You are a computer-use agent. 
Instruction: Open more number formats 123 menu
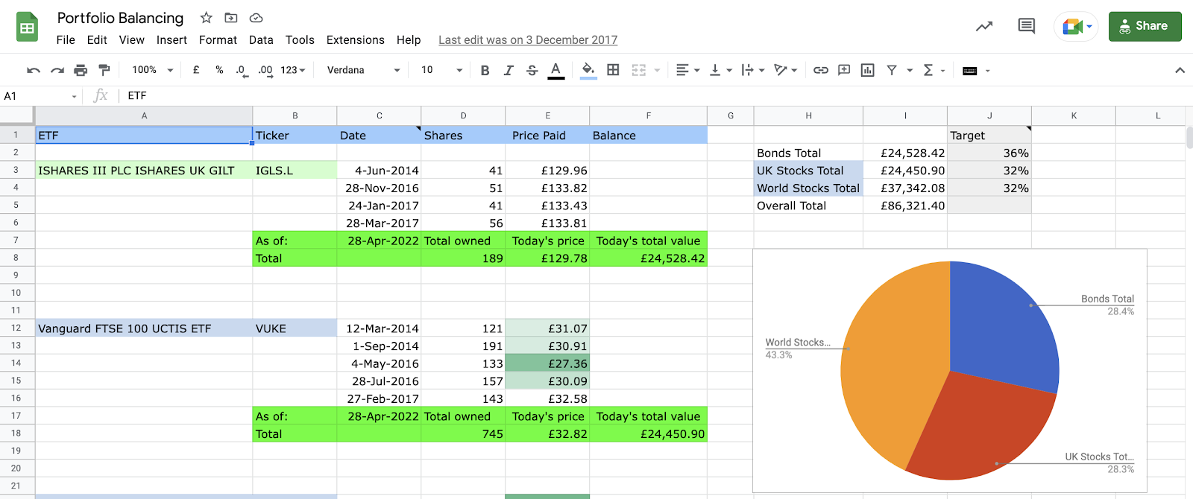[x=293, y=70]
